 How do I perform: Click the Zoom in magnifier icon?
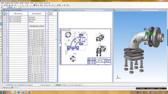pyautogui.click(x=45, y=5)
